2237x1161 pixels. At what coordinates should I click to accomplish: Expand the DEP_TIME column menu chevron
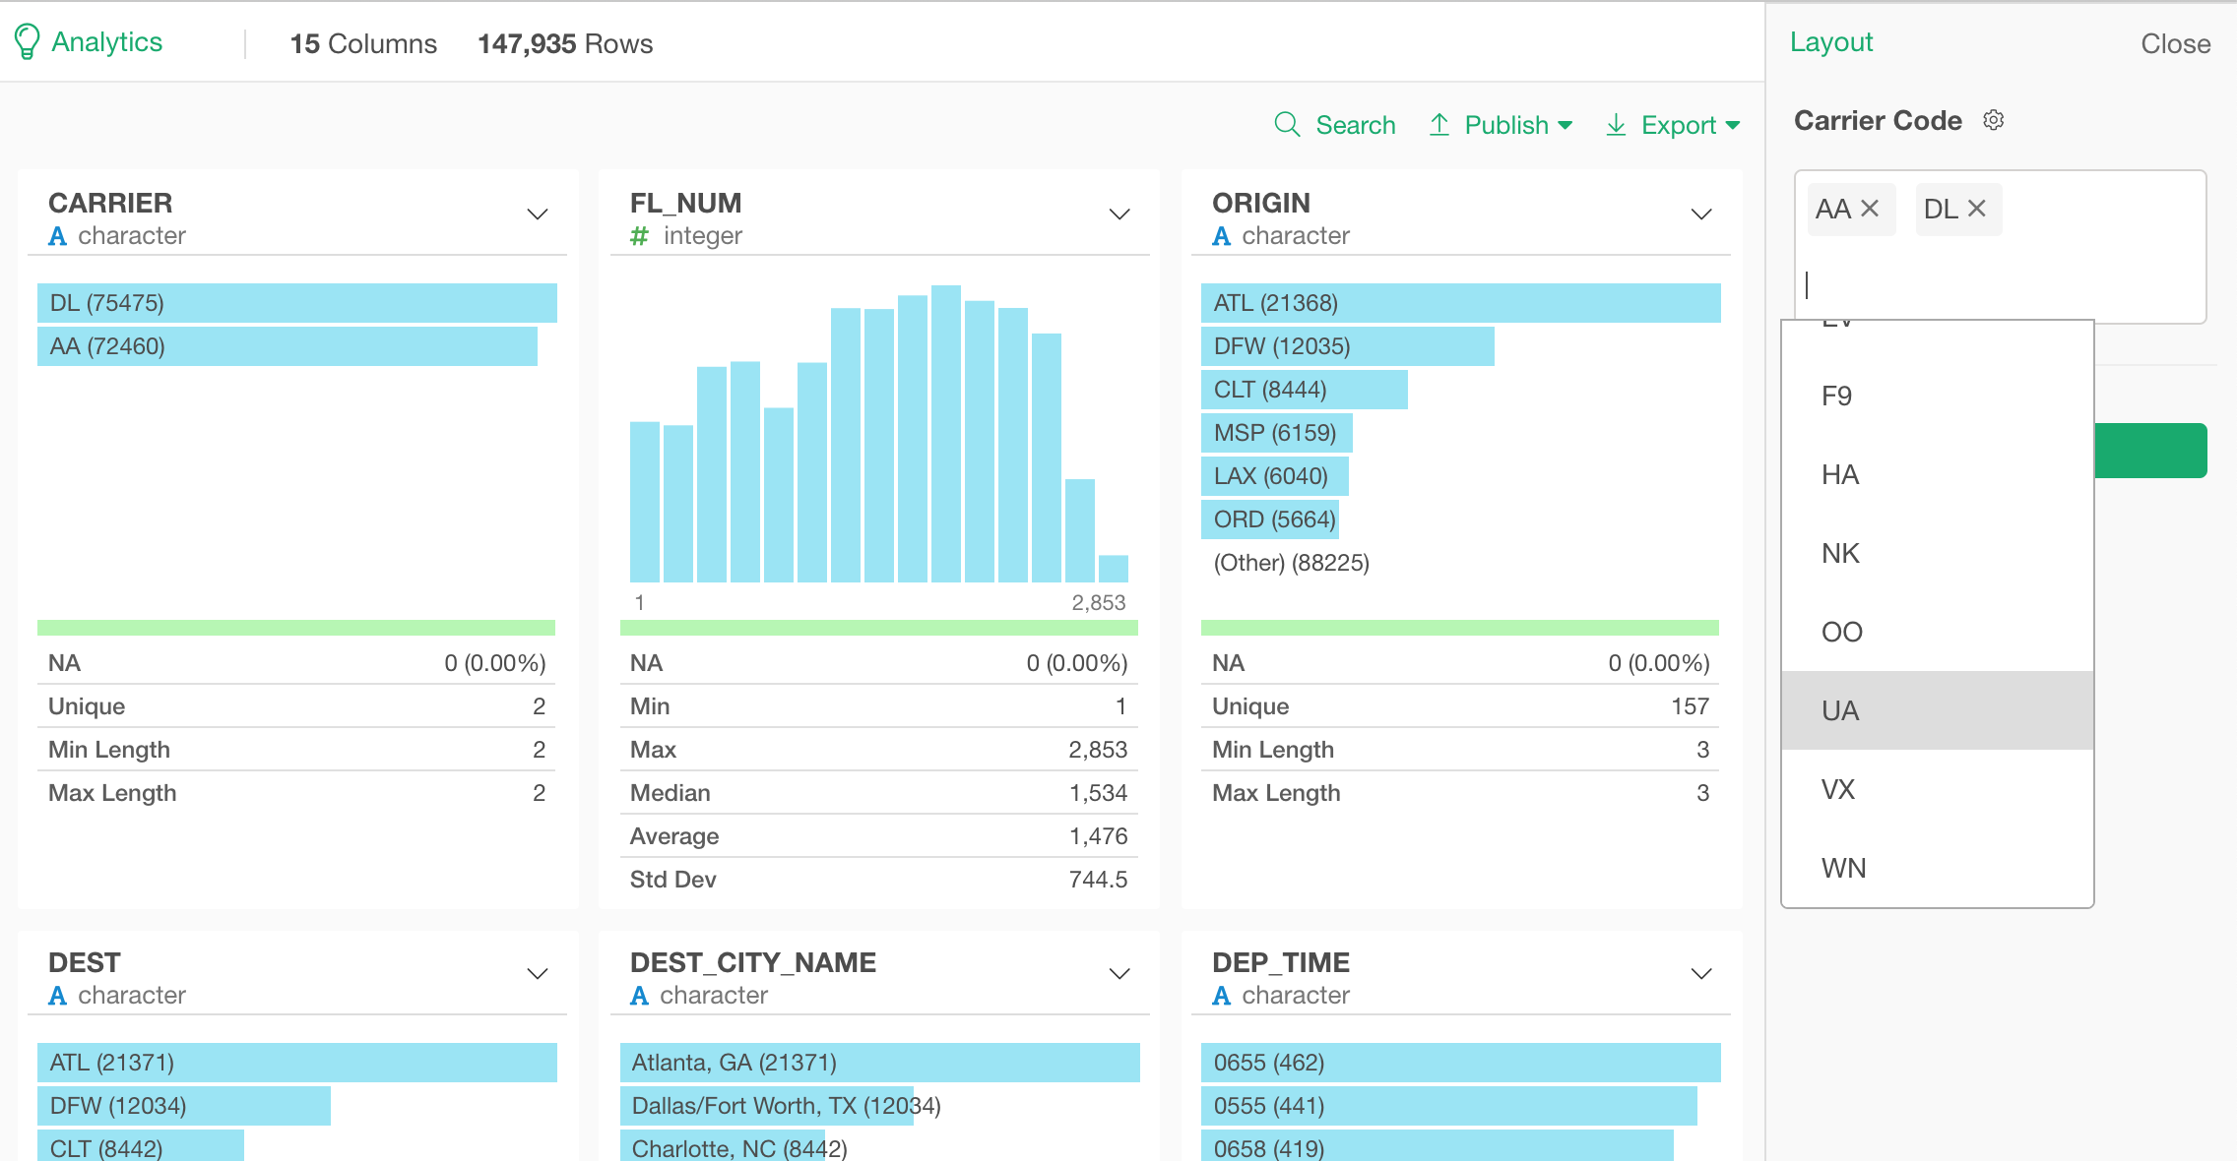pos(1701,974)
